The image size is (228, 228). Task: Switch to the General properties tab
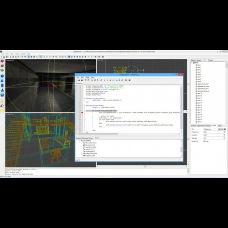point(193,126)
